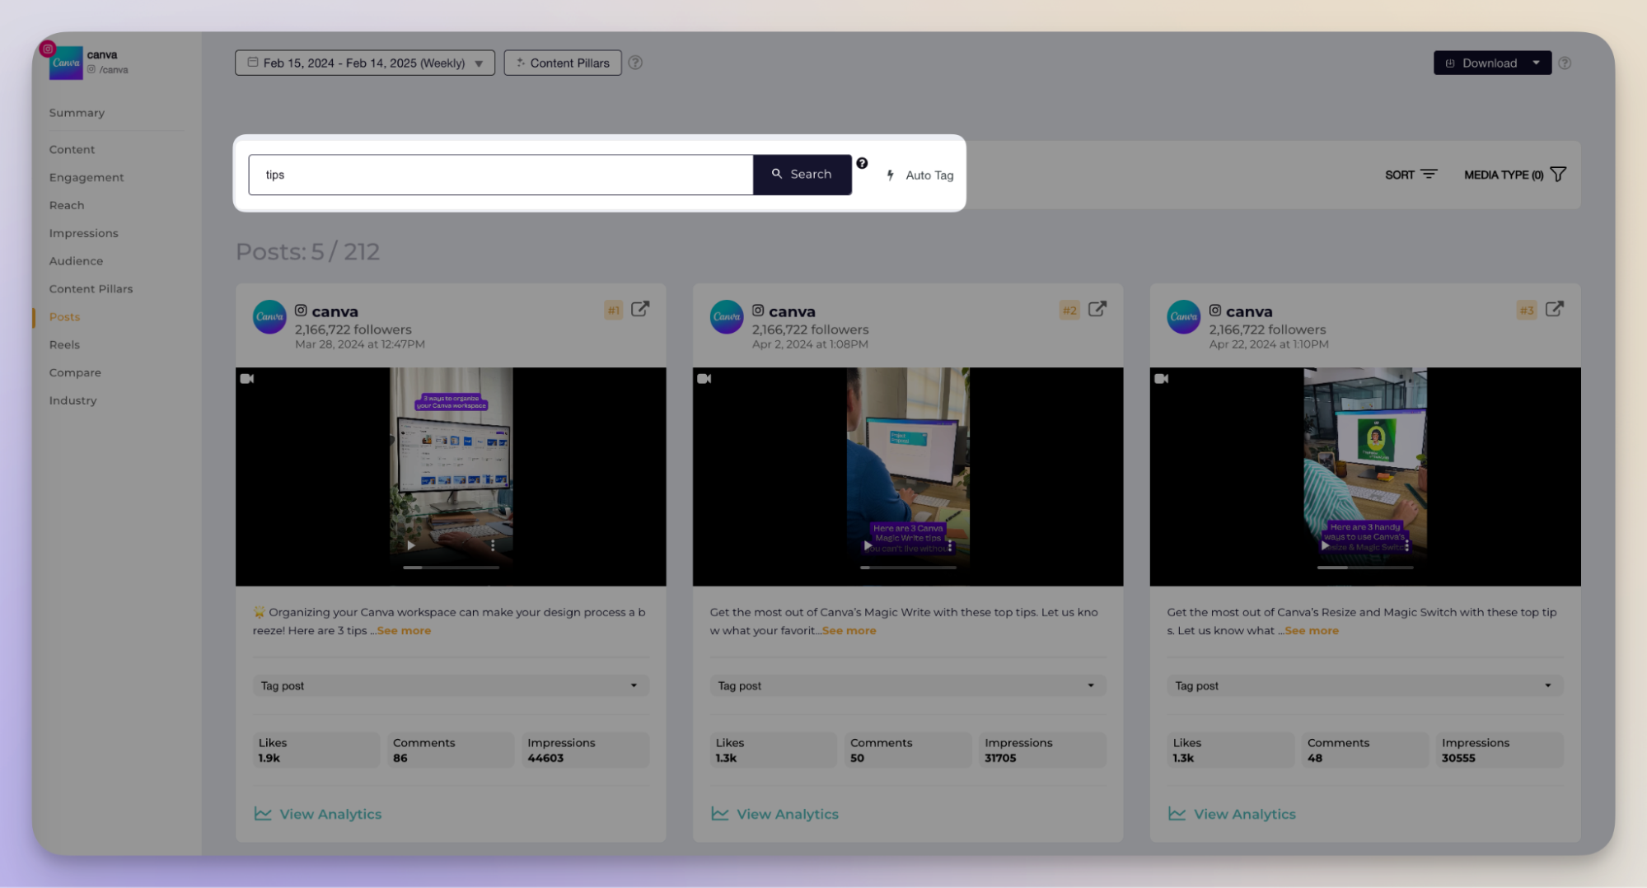
Task: Expand See more on Magic Switch caption
Action: [1312, 631]
